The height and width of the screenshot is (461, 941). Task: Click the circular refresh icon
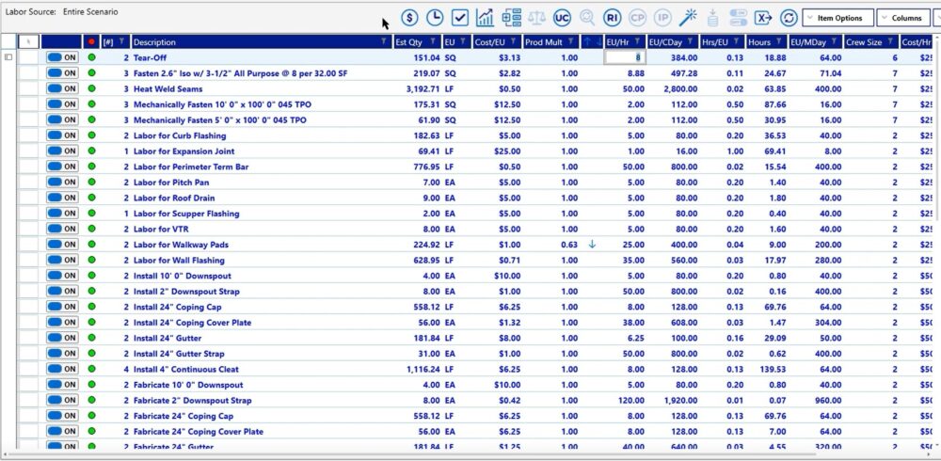coord(789,18)
